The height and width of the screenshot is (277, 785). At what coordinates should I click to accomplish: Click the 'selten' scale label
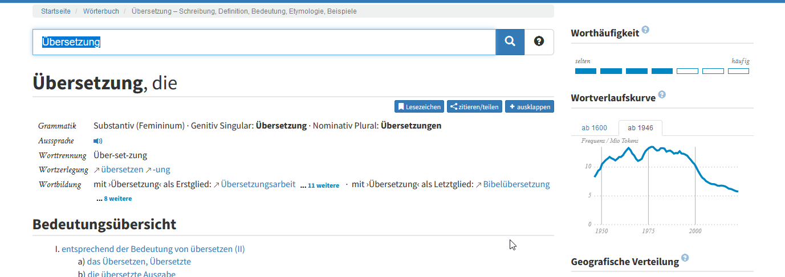tap(583, 61)
